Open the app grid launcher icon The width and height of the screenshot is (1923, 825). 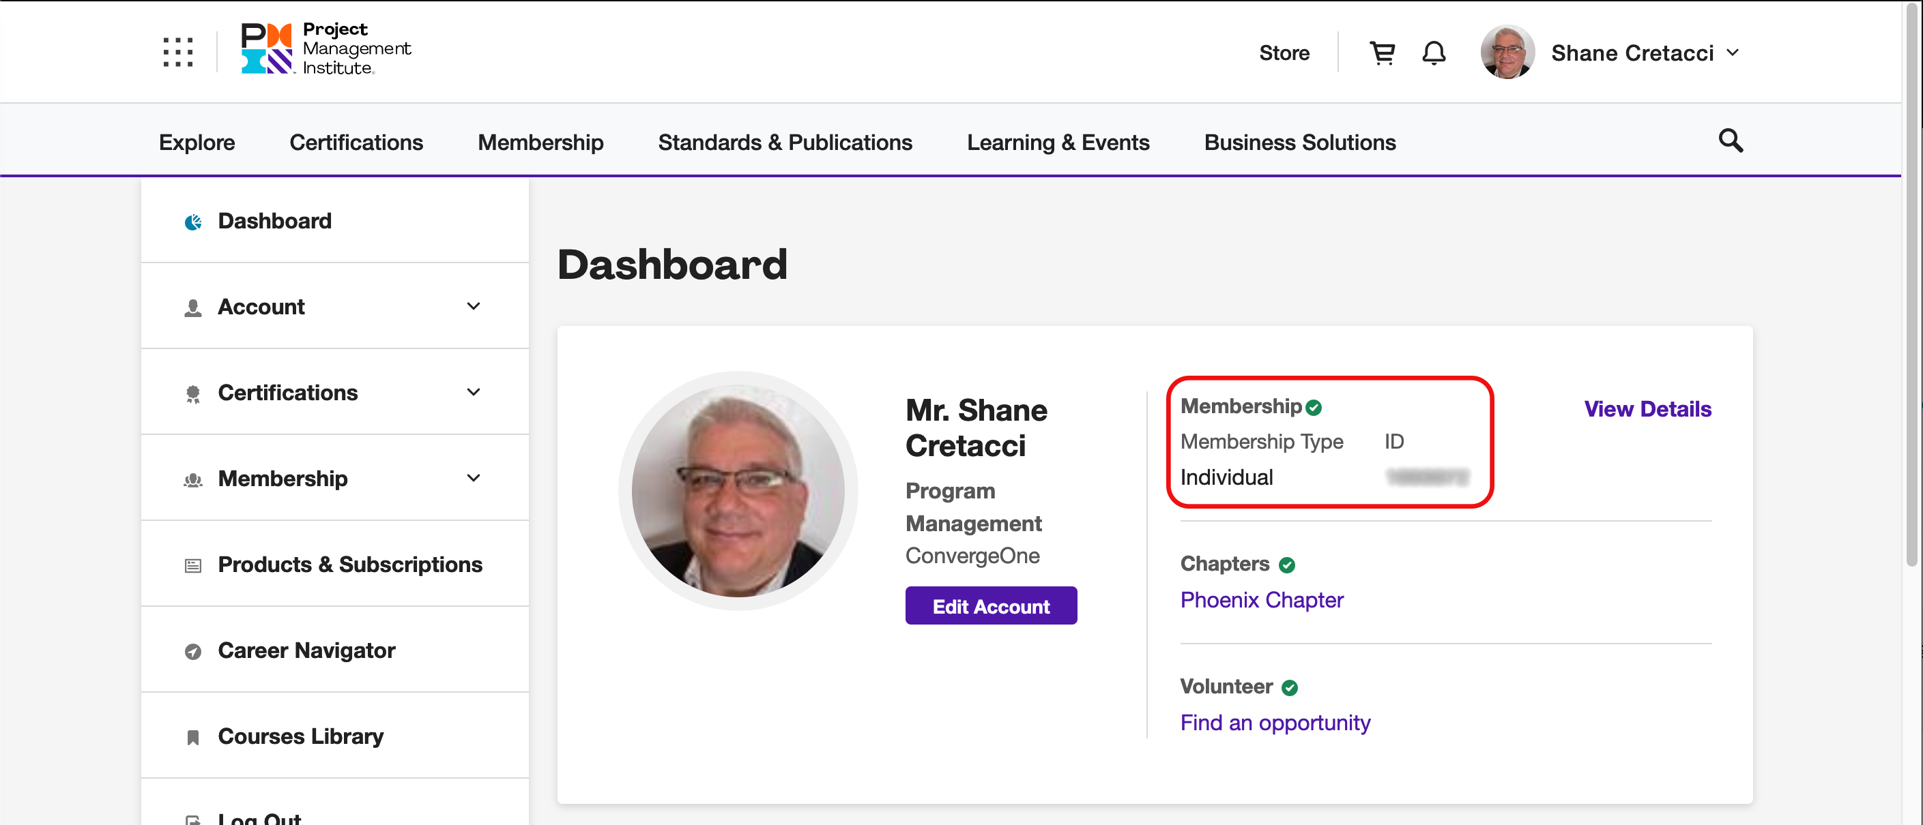point(177,52)
